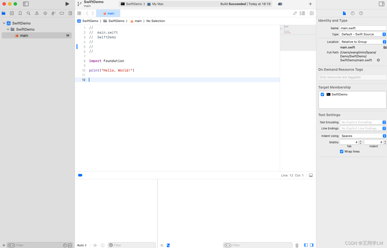The image size is (387, 248).
Task: Open the Text Encoding dropdown
Action: [363, 122]
